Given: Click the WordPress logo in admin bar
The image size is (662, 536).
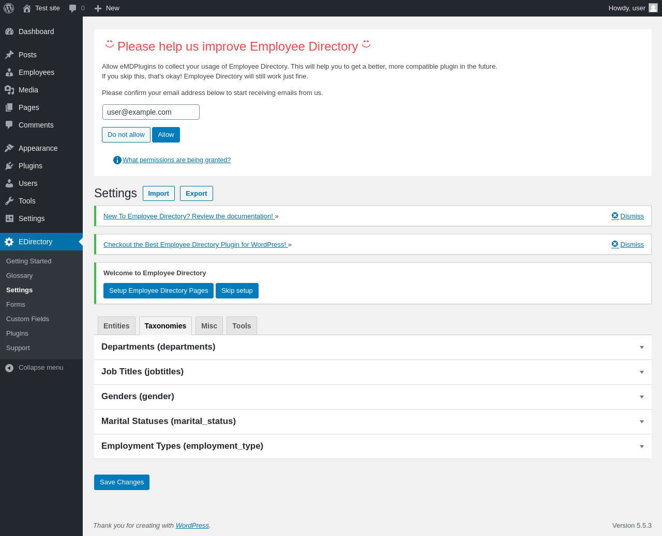Looking at the screenshot, I should tap(9, 8).
